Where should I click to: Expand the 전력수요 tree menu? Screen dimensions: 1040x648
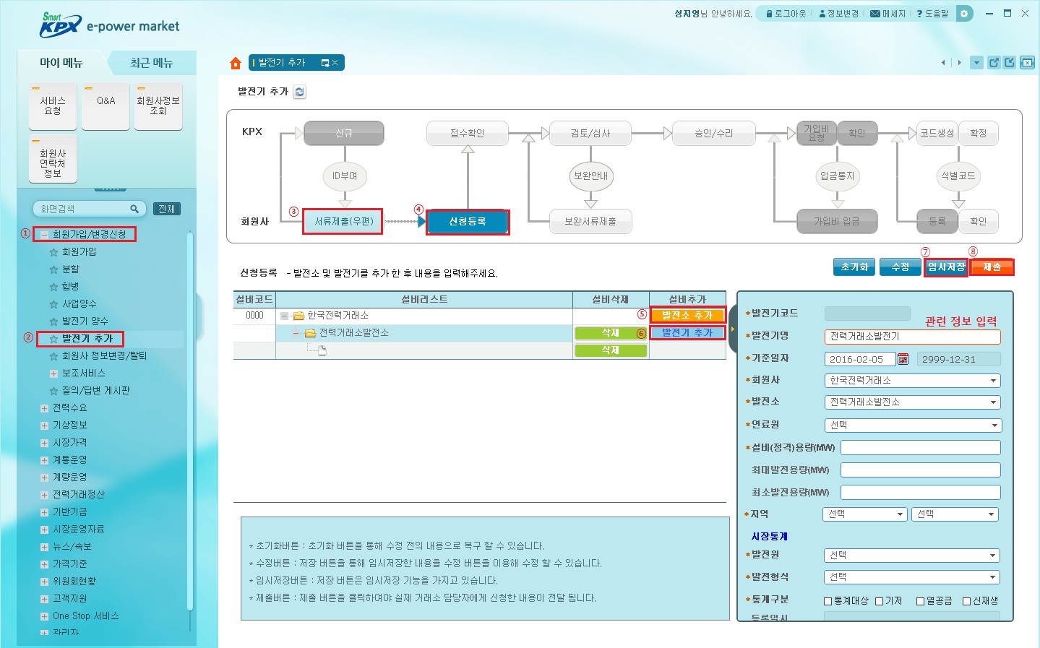pyautogui.click(x=45, y=408)
